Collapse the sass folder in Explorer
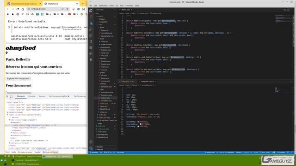 [101, 24]
